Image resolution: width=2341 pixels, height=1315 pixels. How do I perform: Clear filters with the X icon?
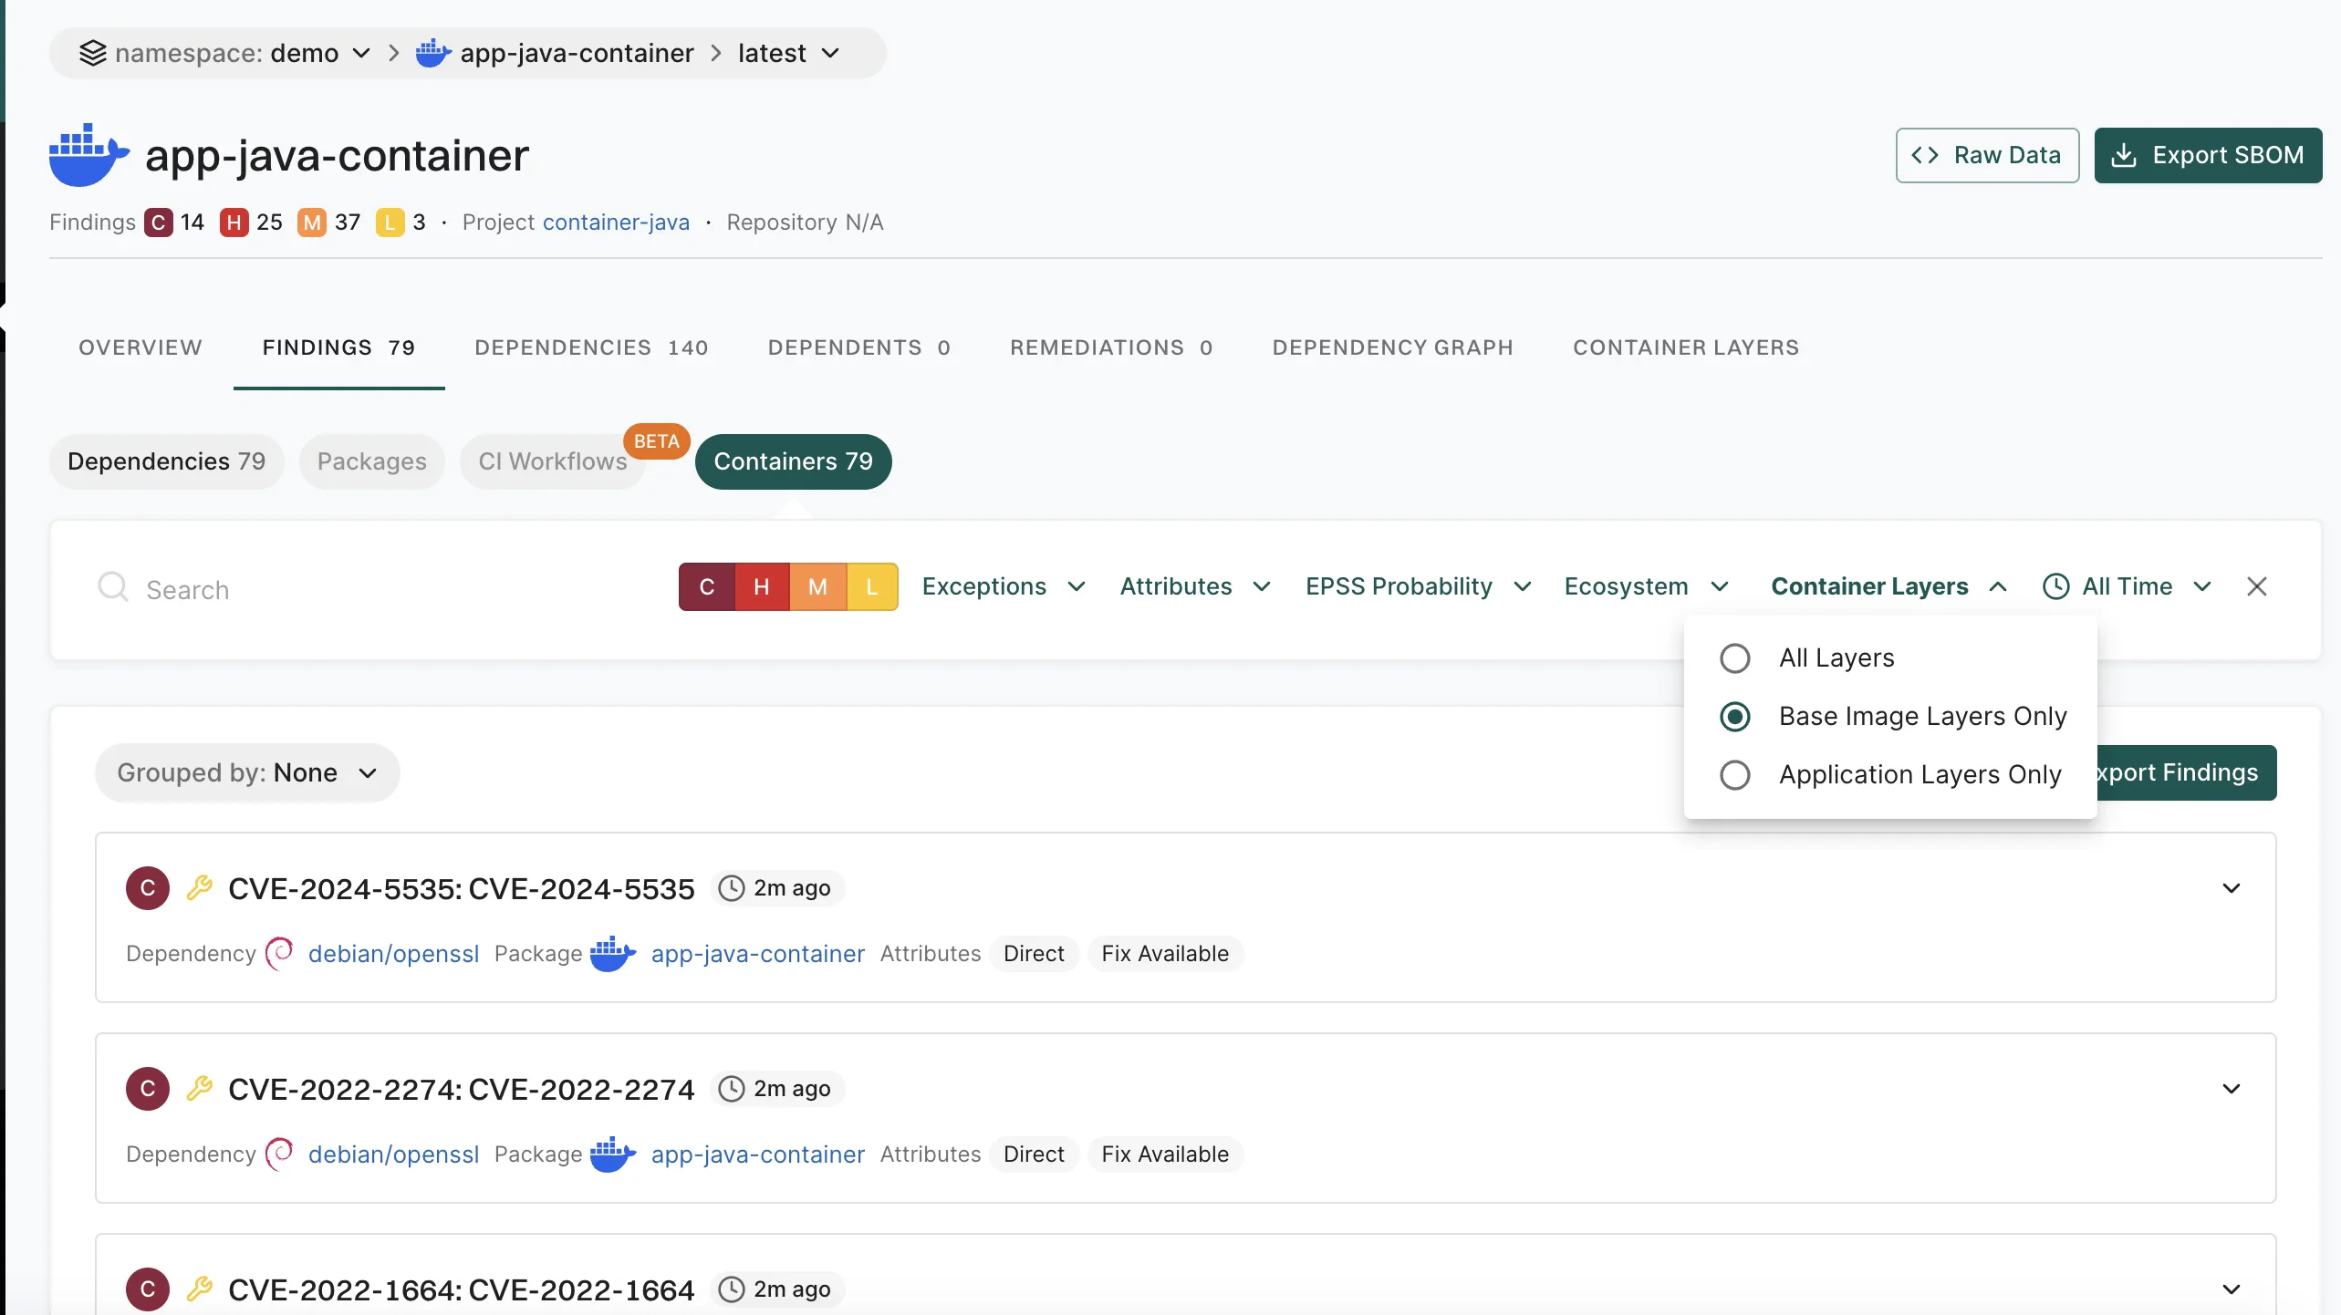click(2256, 586)
